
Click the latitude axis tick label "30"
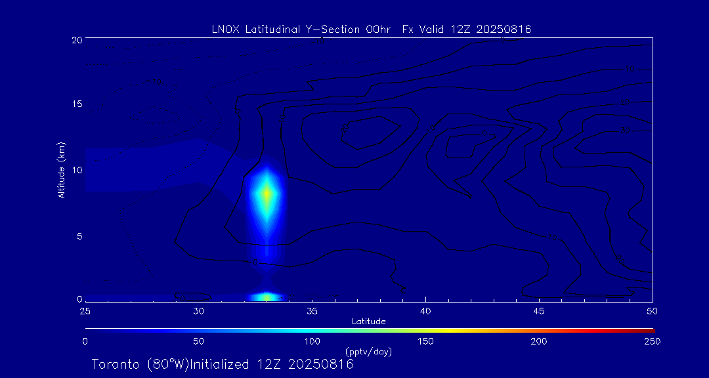click(x=198, y=311)
